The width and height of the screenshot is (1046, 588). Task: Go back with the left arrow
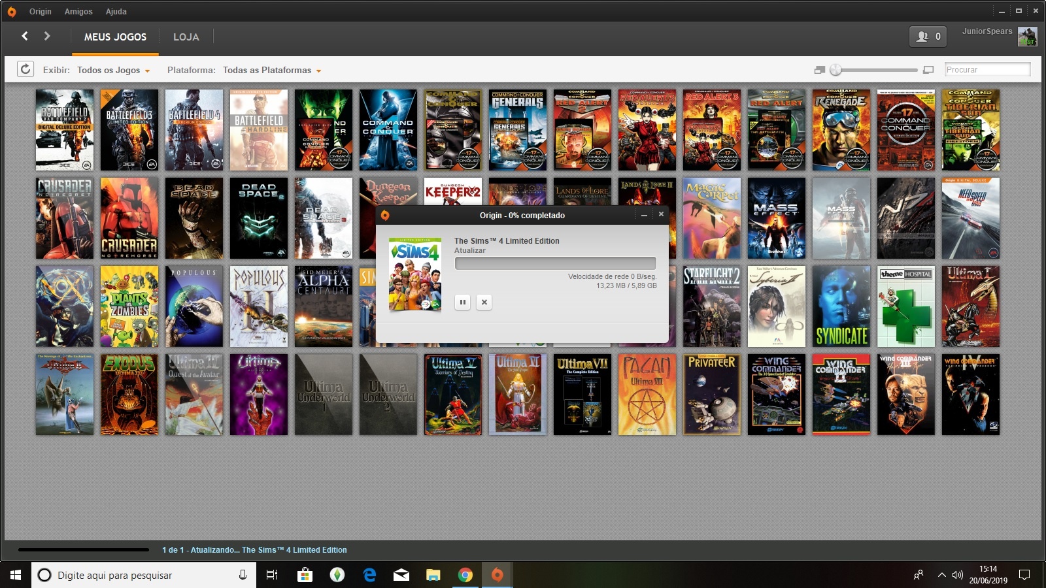coord(25,36)
